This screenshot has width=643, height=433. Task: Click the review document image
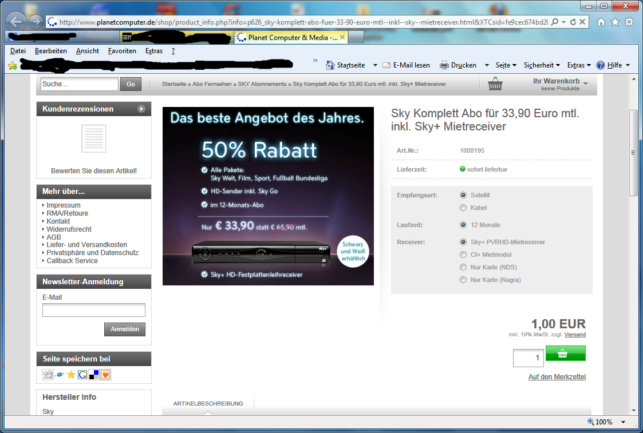click(x=93, y=138)
